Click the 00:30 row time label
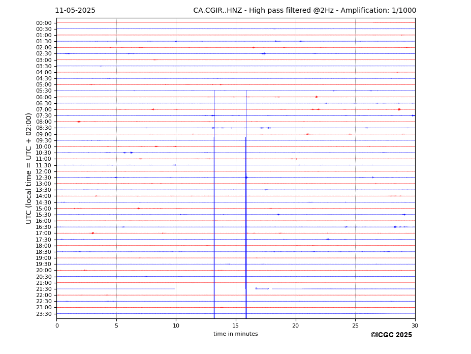Screen dimensions: 471x354 44,29
